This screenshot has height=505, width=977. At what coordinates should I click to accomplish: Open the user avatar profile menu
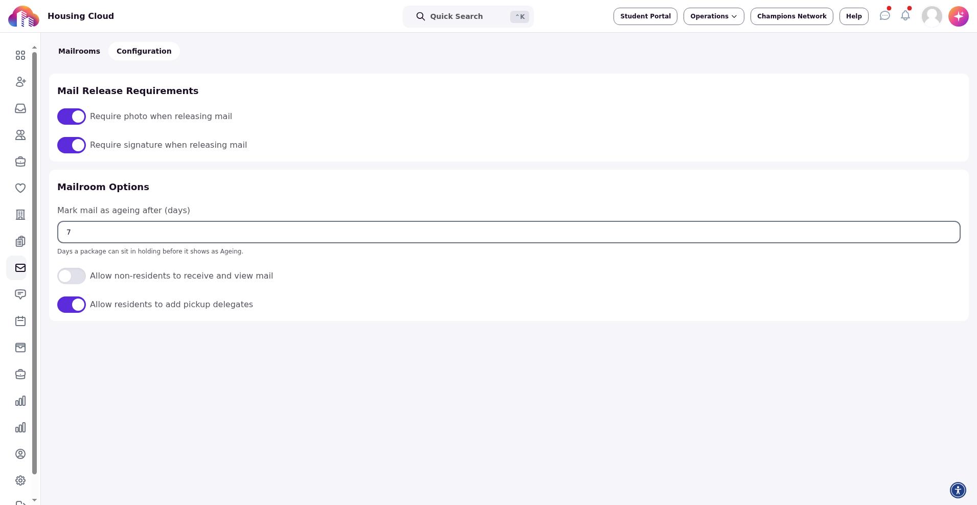(932, 16)
